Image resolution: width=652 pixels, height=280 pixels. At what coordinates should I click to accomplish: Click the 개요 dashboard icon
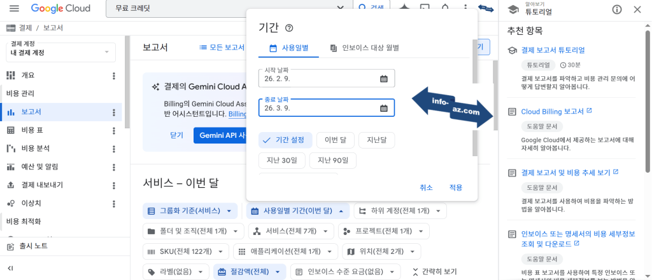click(11, 76)
